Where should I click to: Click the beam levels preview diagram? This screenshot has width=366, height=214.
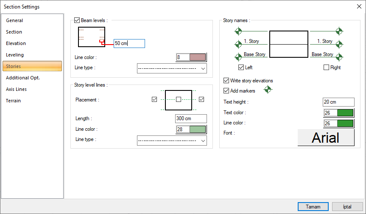point(92,37)
